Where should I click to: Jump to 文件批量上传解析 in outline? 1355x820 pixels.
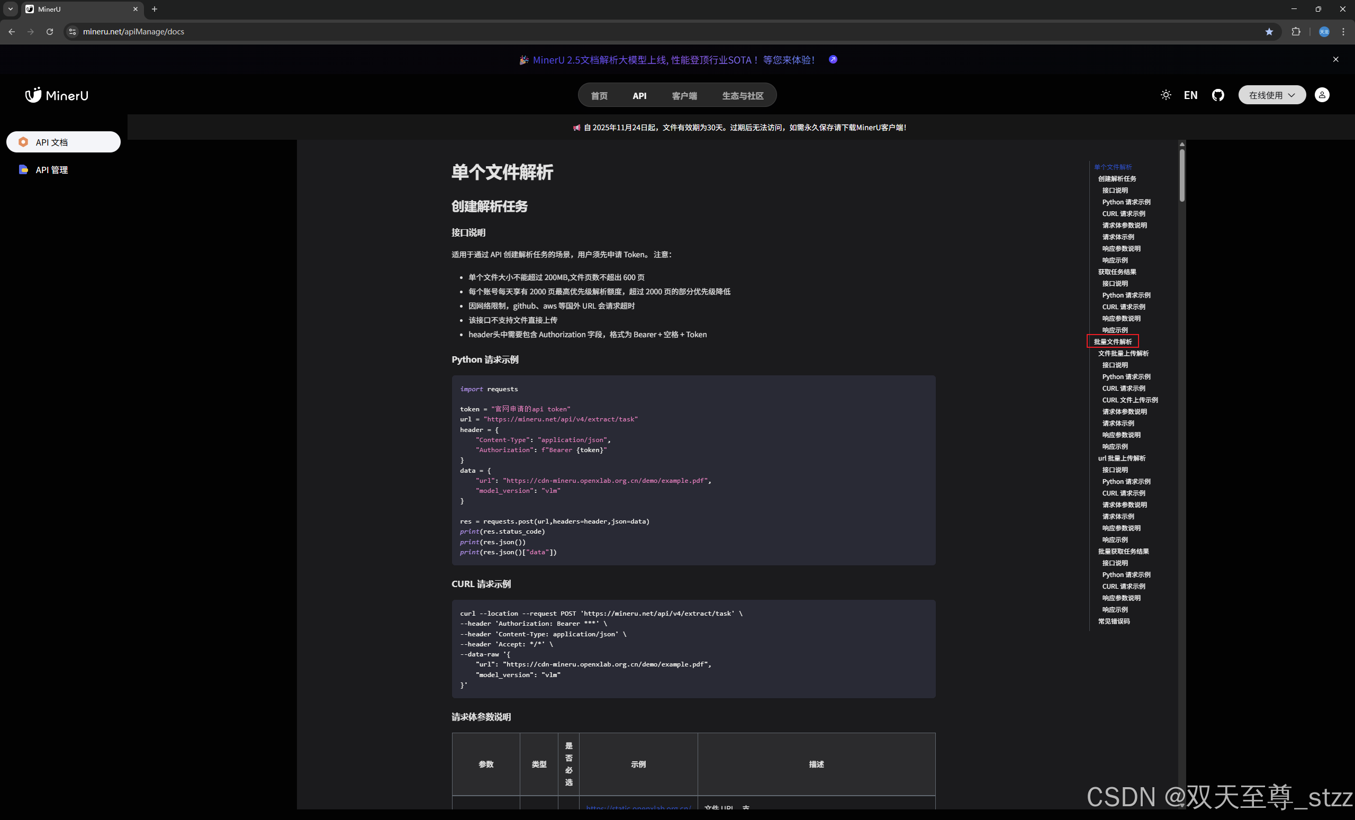[x=1123, y=354]
